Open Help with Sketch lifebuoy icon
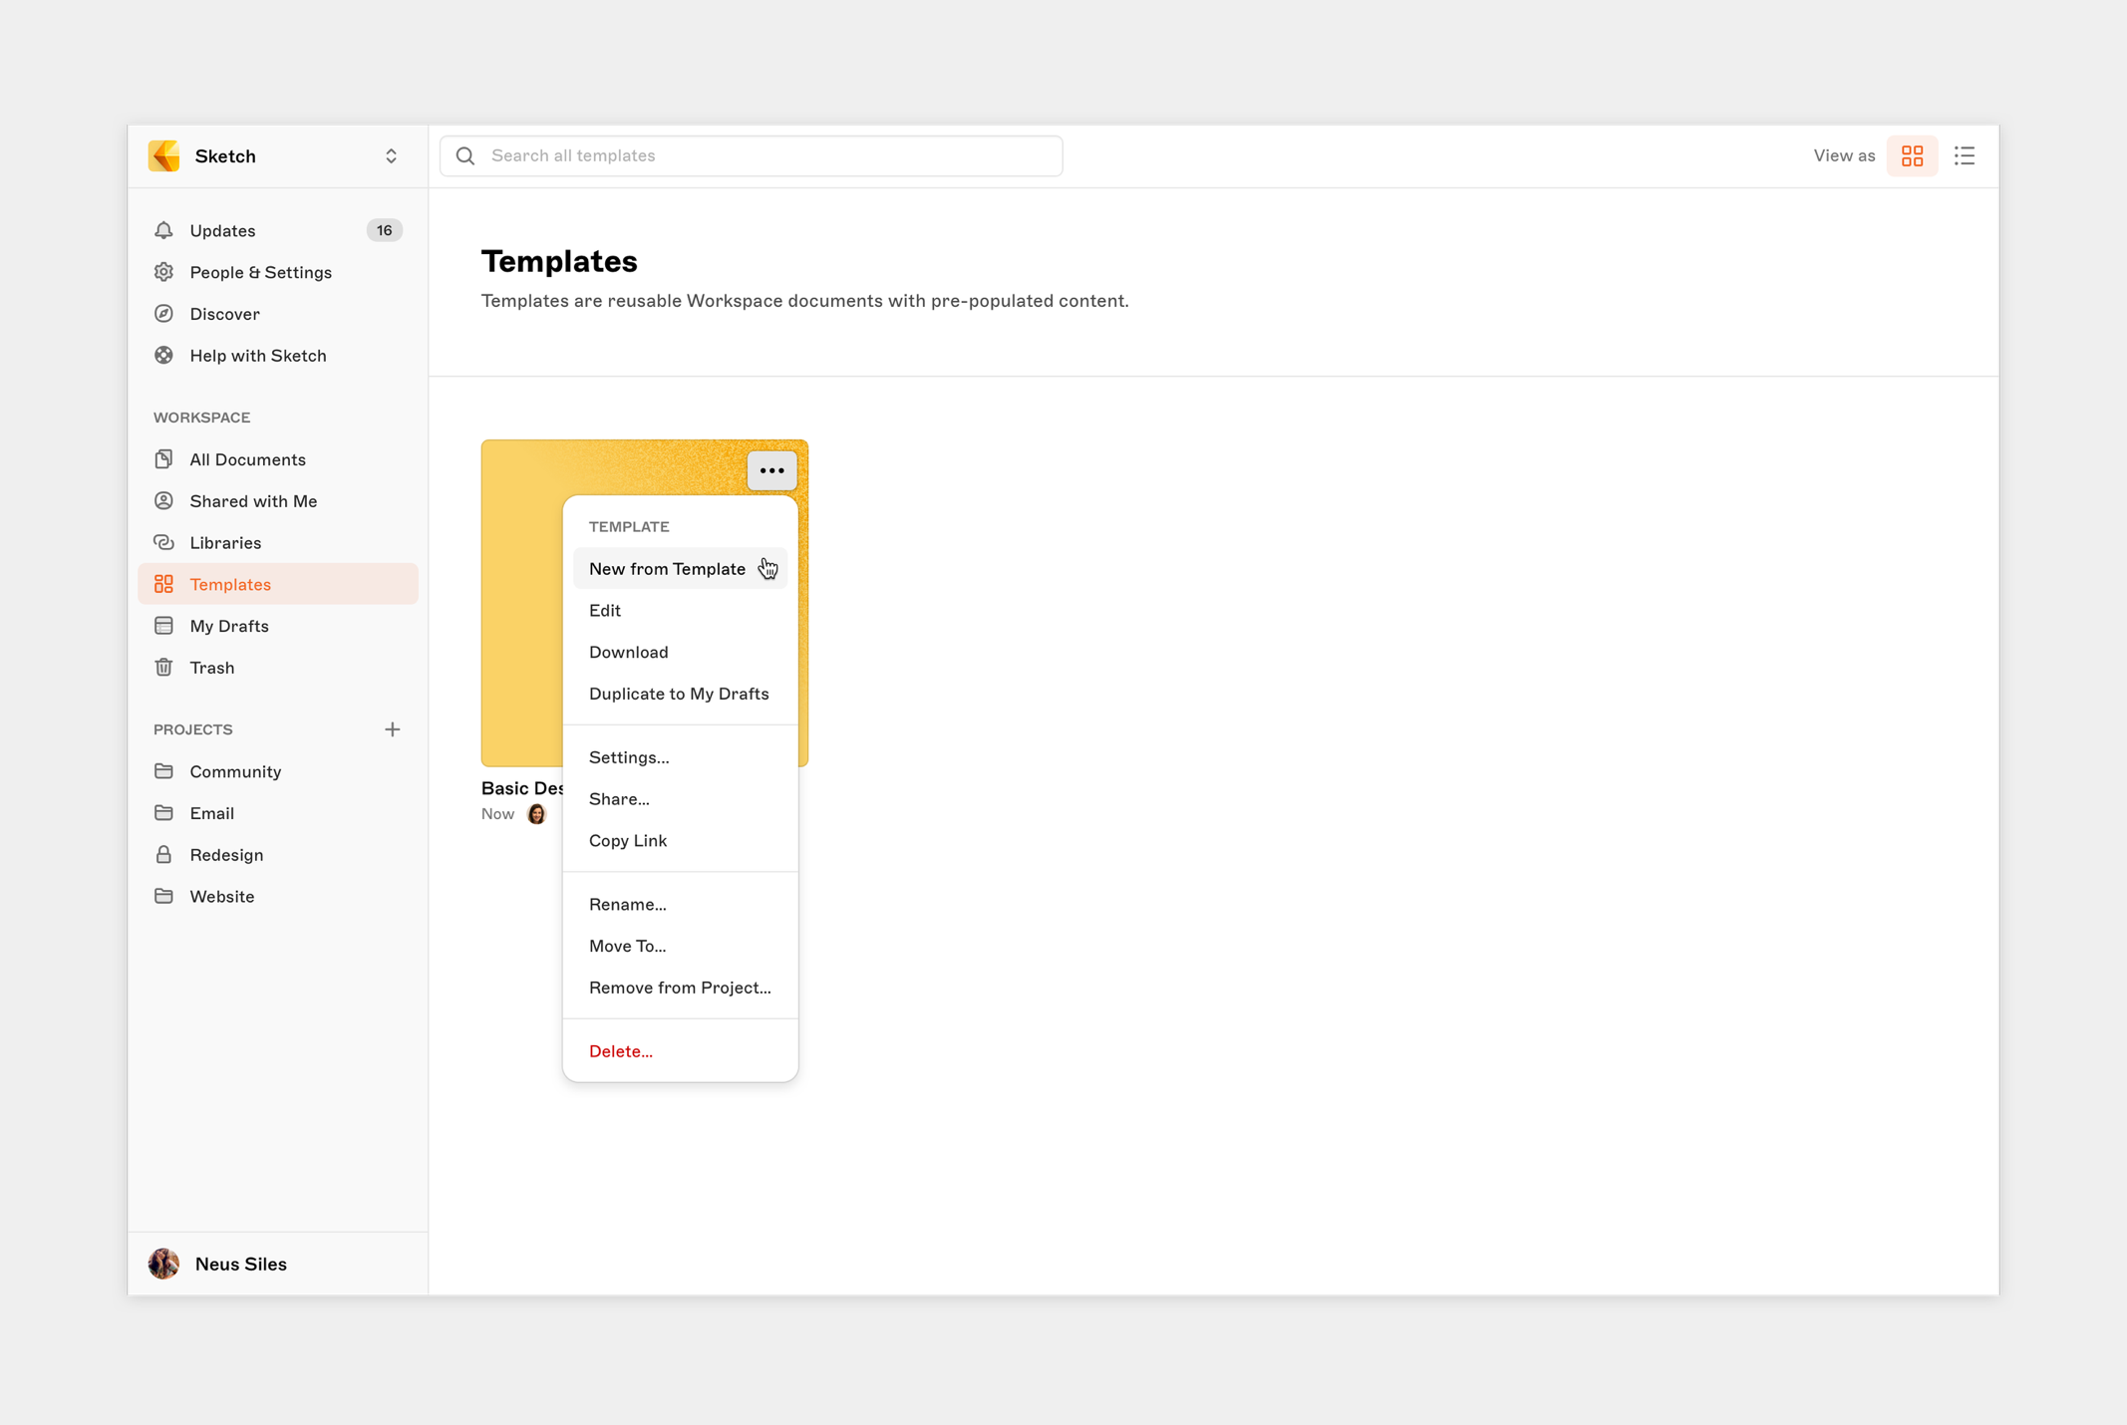2127x1425 pixels. tap(164, 356)
